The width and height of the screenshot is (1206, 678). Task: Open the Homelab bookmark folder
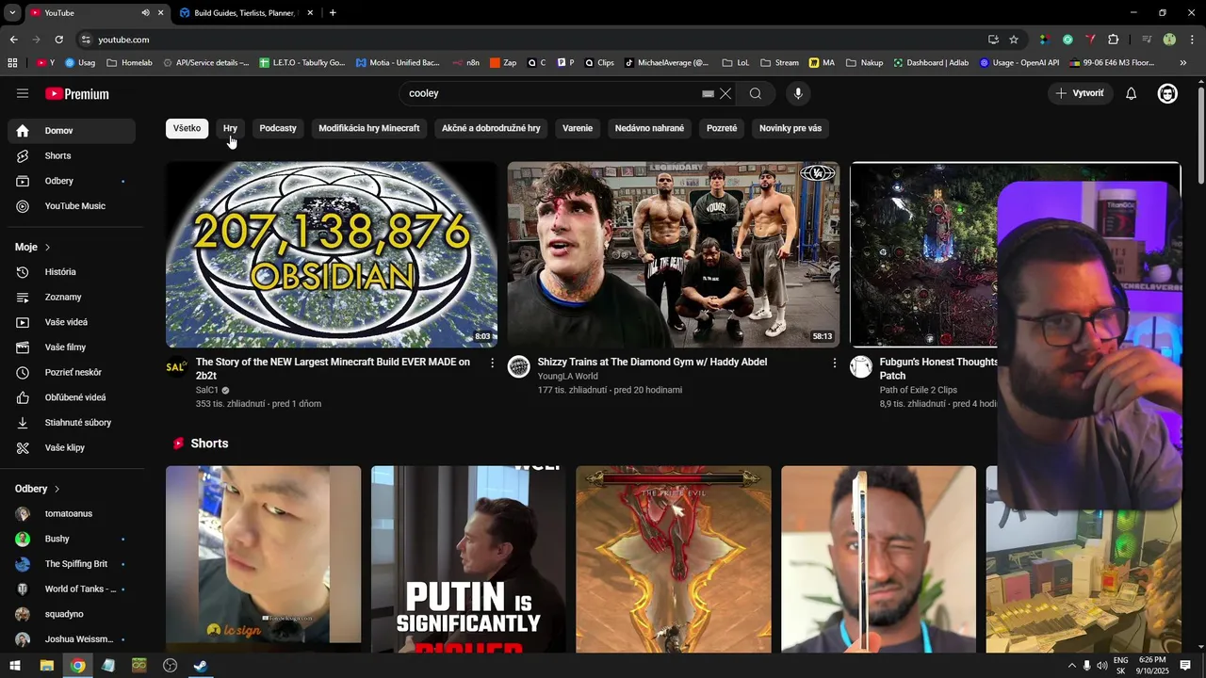[129, 63]
